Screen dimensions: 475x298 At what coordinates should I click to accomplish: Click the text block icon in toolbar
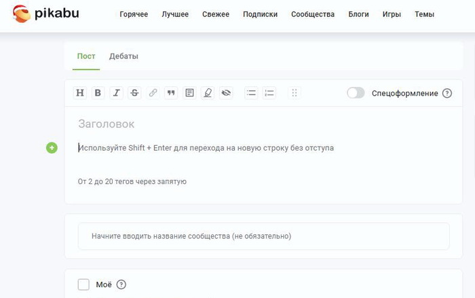click(x=189, y=93)
